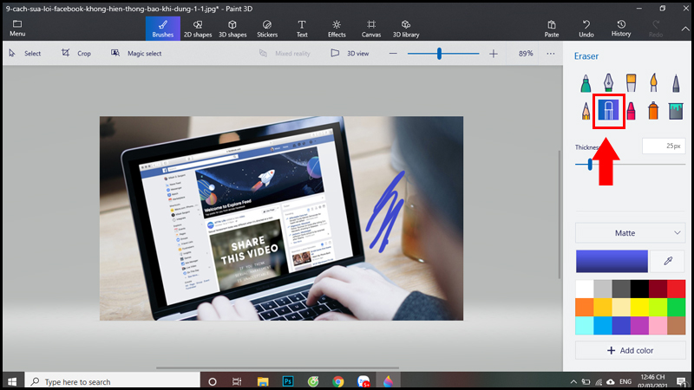Zoom out with the minus button
The height and width of the screenshot is (390, 694).
pyautogui.click(x=393, y=54)
